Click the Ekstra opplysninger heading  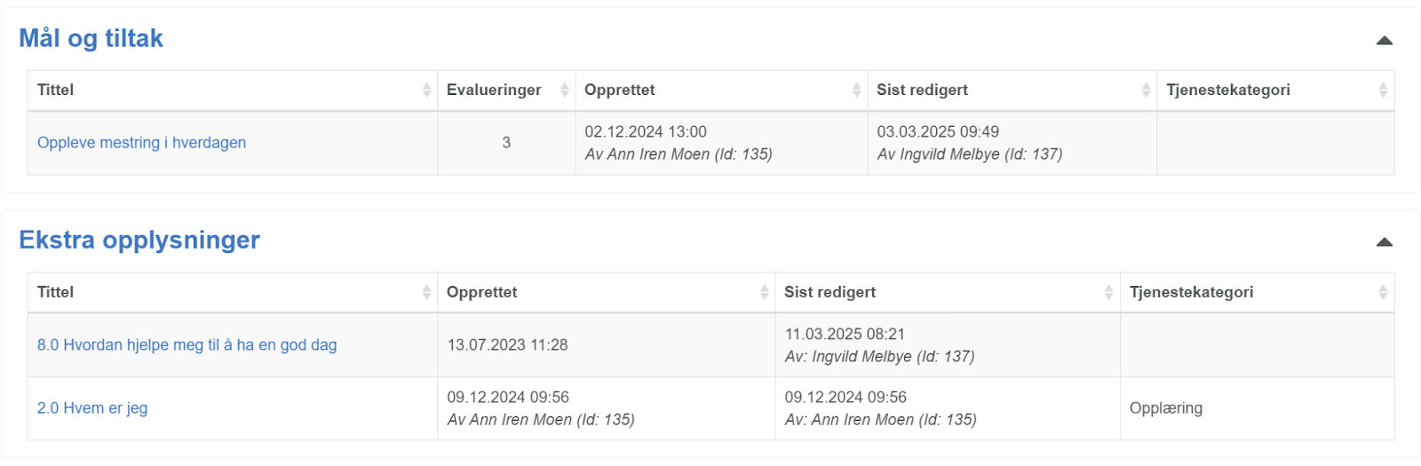pos(139,240)
